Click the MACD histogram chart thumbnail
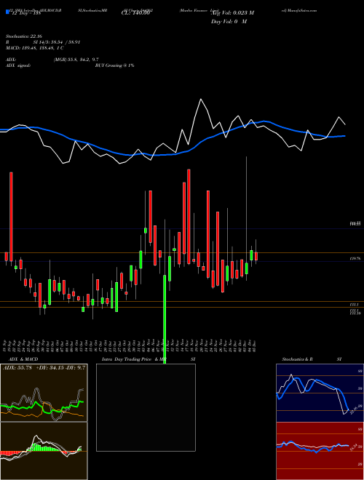 [x=44, y=451]
